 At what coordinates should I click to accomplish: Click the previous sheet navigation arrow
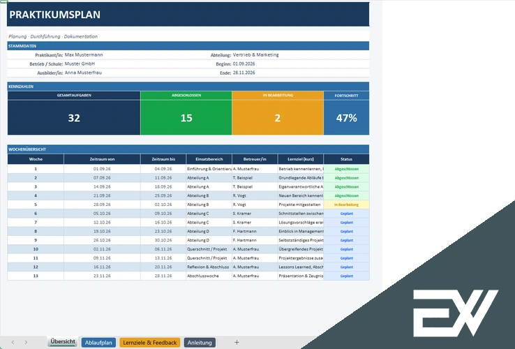13,343
